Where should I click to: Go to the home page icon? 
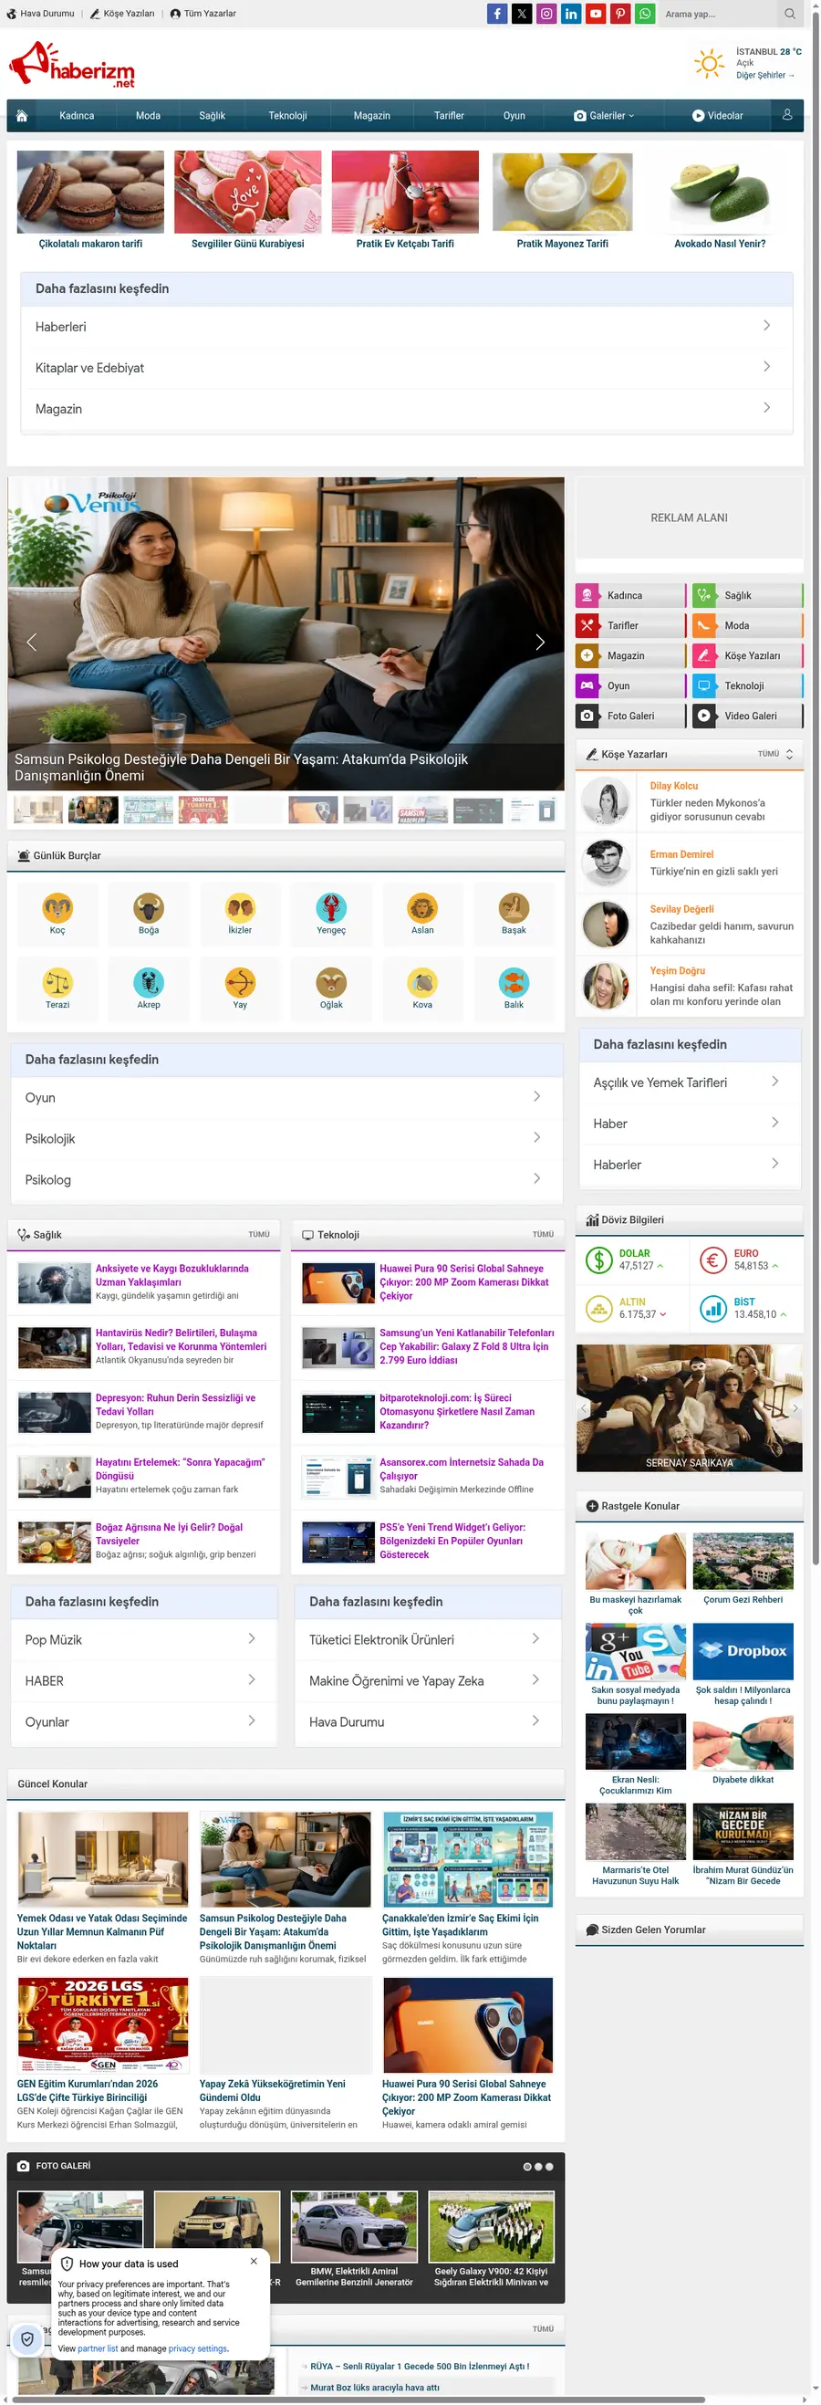22,116
